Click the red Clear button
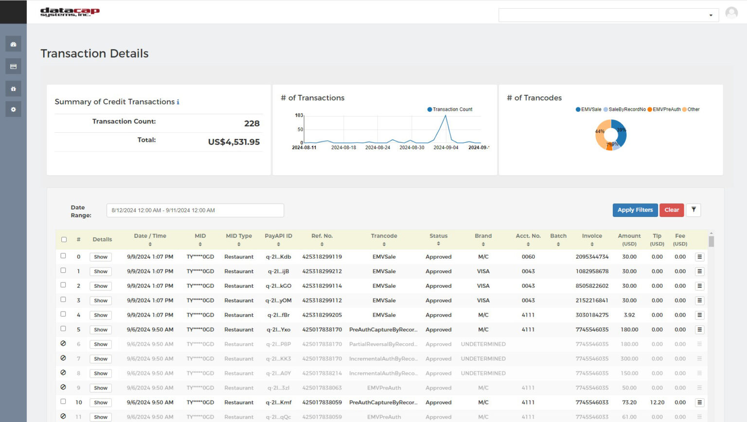This screenshot has height=422, width=747. pos(672,210)
